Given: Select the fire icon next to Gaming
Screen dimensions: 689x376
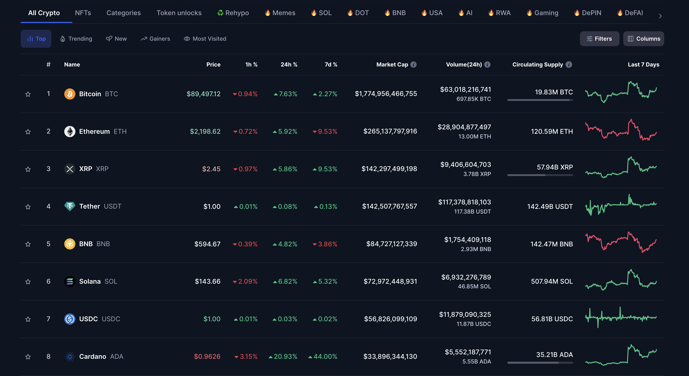Looking at the screenshot, I should pyautogui.click(x=529, y=13).
